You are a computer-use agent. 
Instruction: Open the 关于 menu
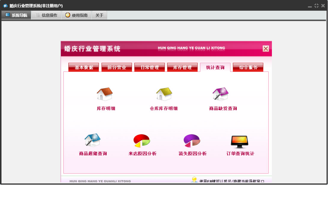[x=99, y=15]
